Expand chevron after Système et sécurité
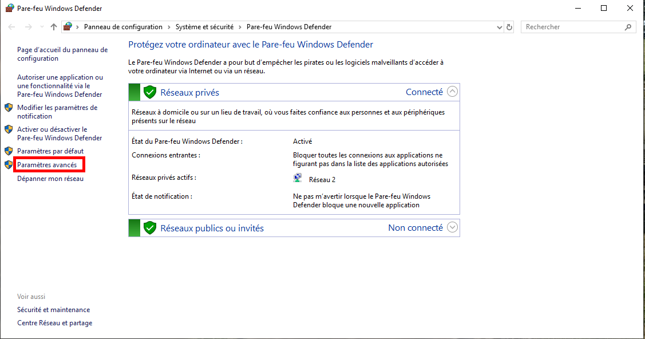Viewport: 645px width, 339px height. [240, 27]
